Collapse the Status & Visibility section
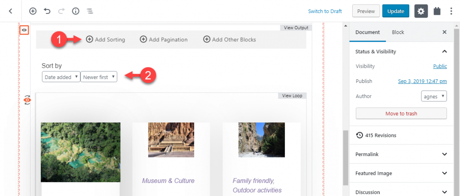This screenshot has width=460, height=196. (401, 52)
